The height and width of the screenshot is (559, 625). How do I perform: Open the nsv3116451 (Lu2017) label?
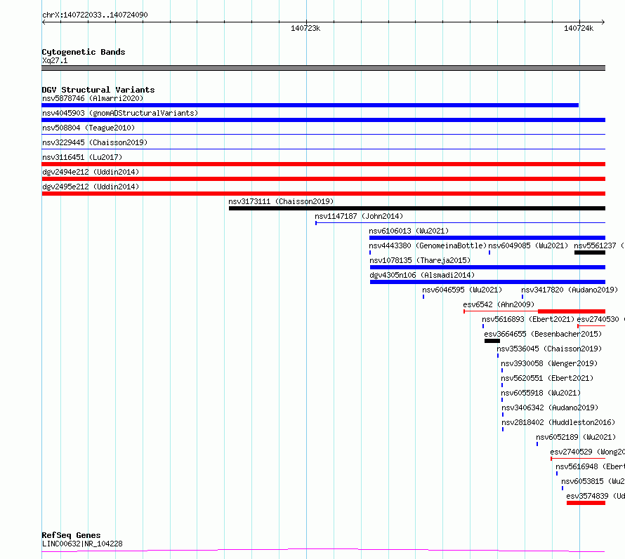(x=82, y=157)
